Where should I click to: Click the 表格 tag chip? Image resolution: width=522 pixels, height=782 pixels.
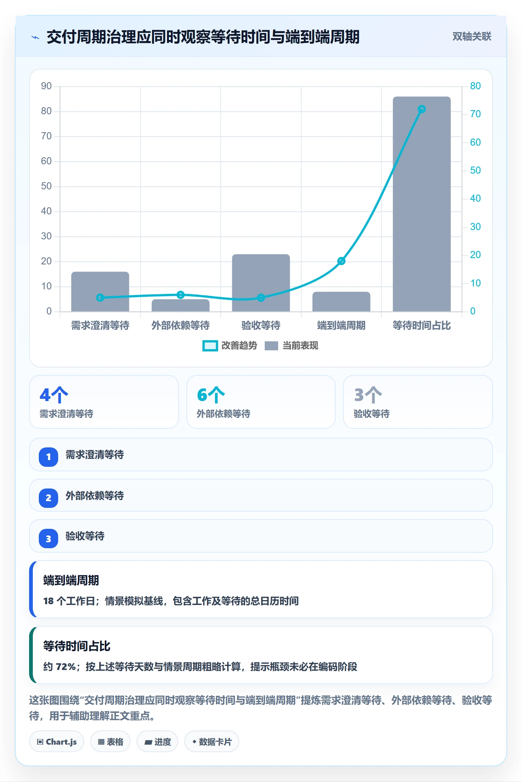[x=110, y=742]
